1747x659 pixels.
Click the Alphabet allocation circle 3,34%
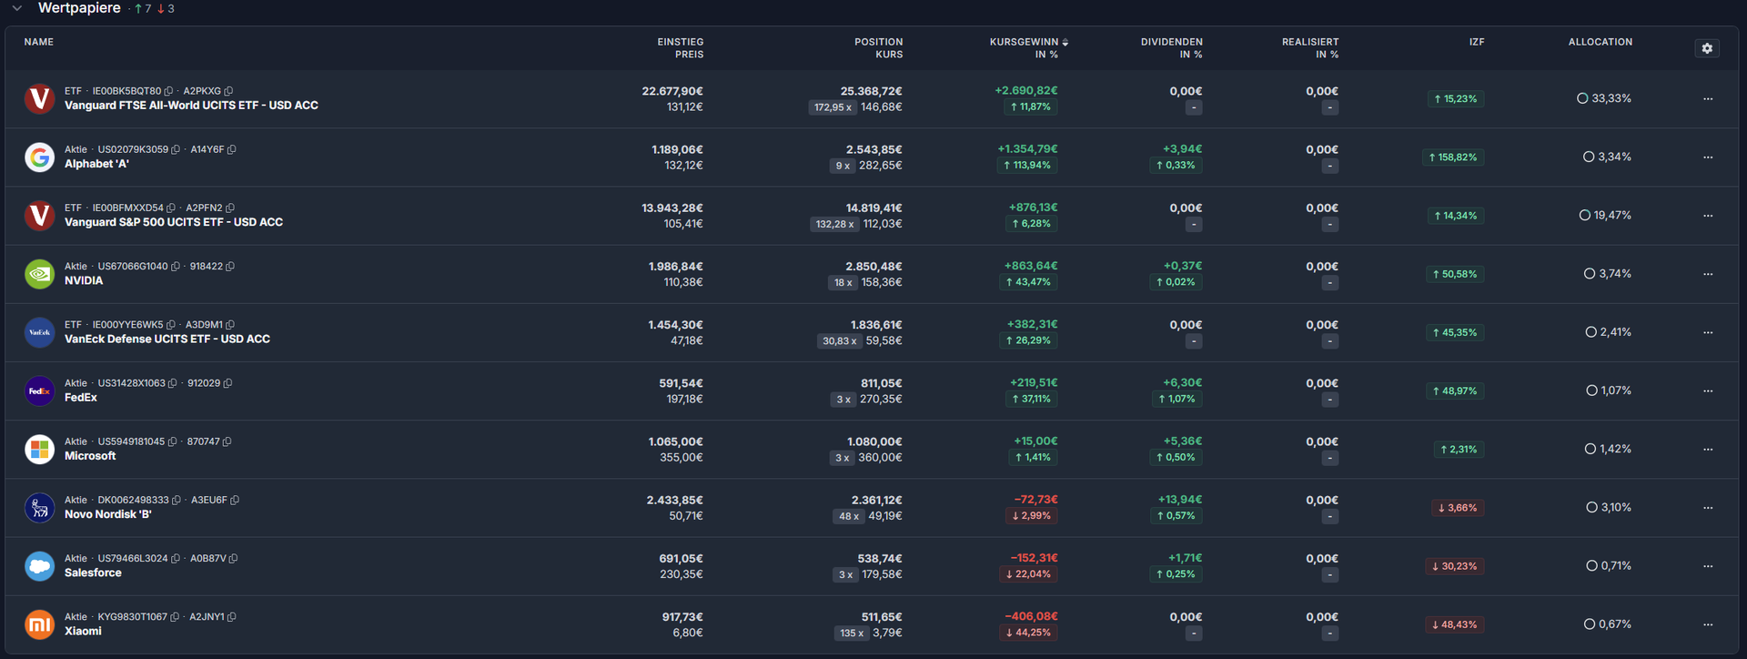1588,157
